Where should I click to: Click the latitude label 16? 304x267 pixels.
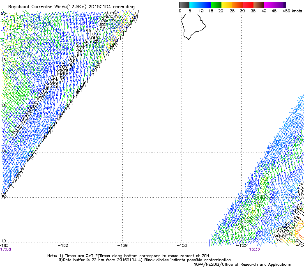(3, 106)
